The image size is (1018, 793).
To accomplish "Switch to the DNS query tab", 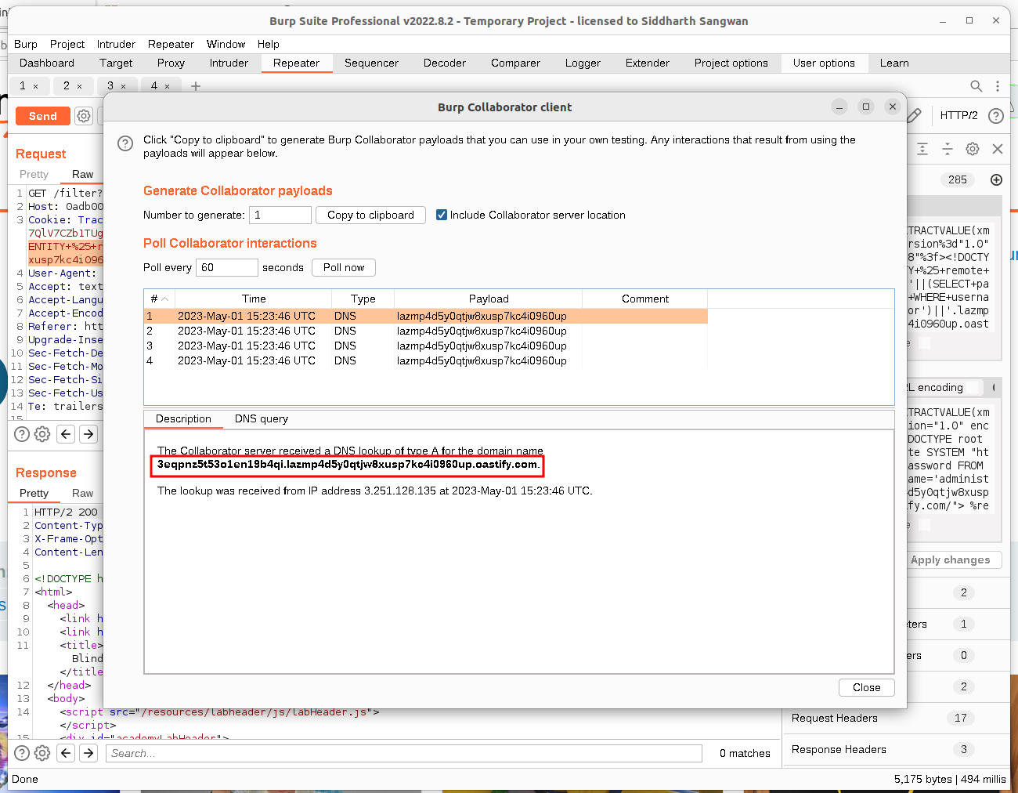I will click(x=262, y=419).
